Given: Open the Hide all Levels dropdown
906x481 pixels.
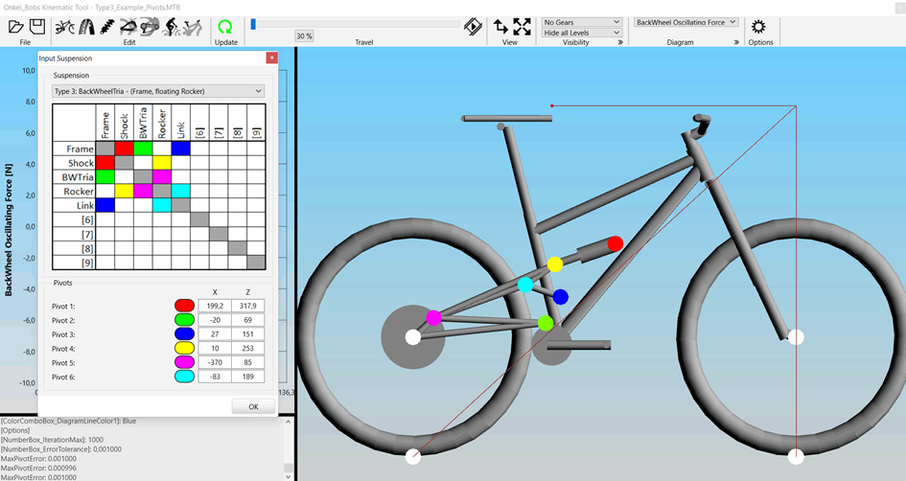Looking at the screenshot, I should pos(581,33).
